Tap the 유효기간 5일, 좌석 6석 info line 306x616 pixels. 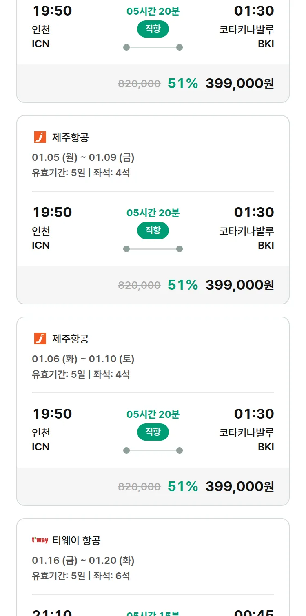click(x=81, y=576)
